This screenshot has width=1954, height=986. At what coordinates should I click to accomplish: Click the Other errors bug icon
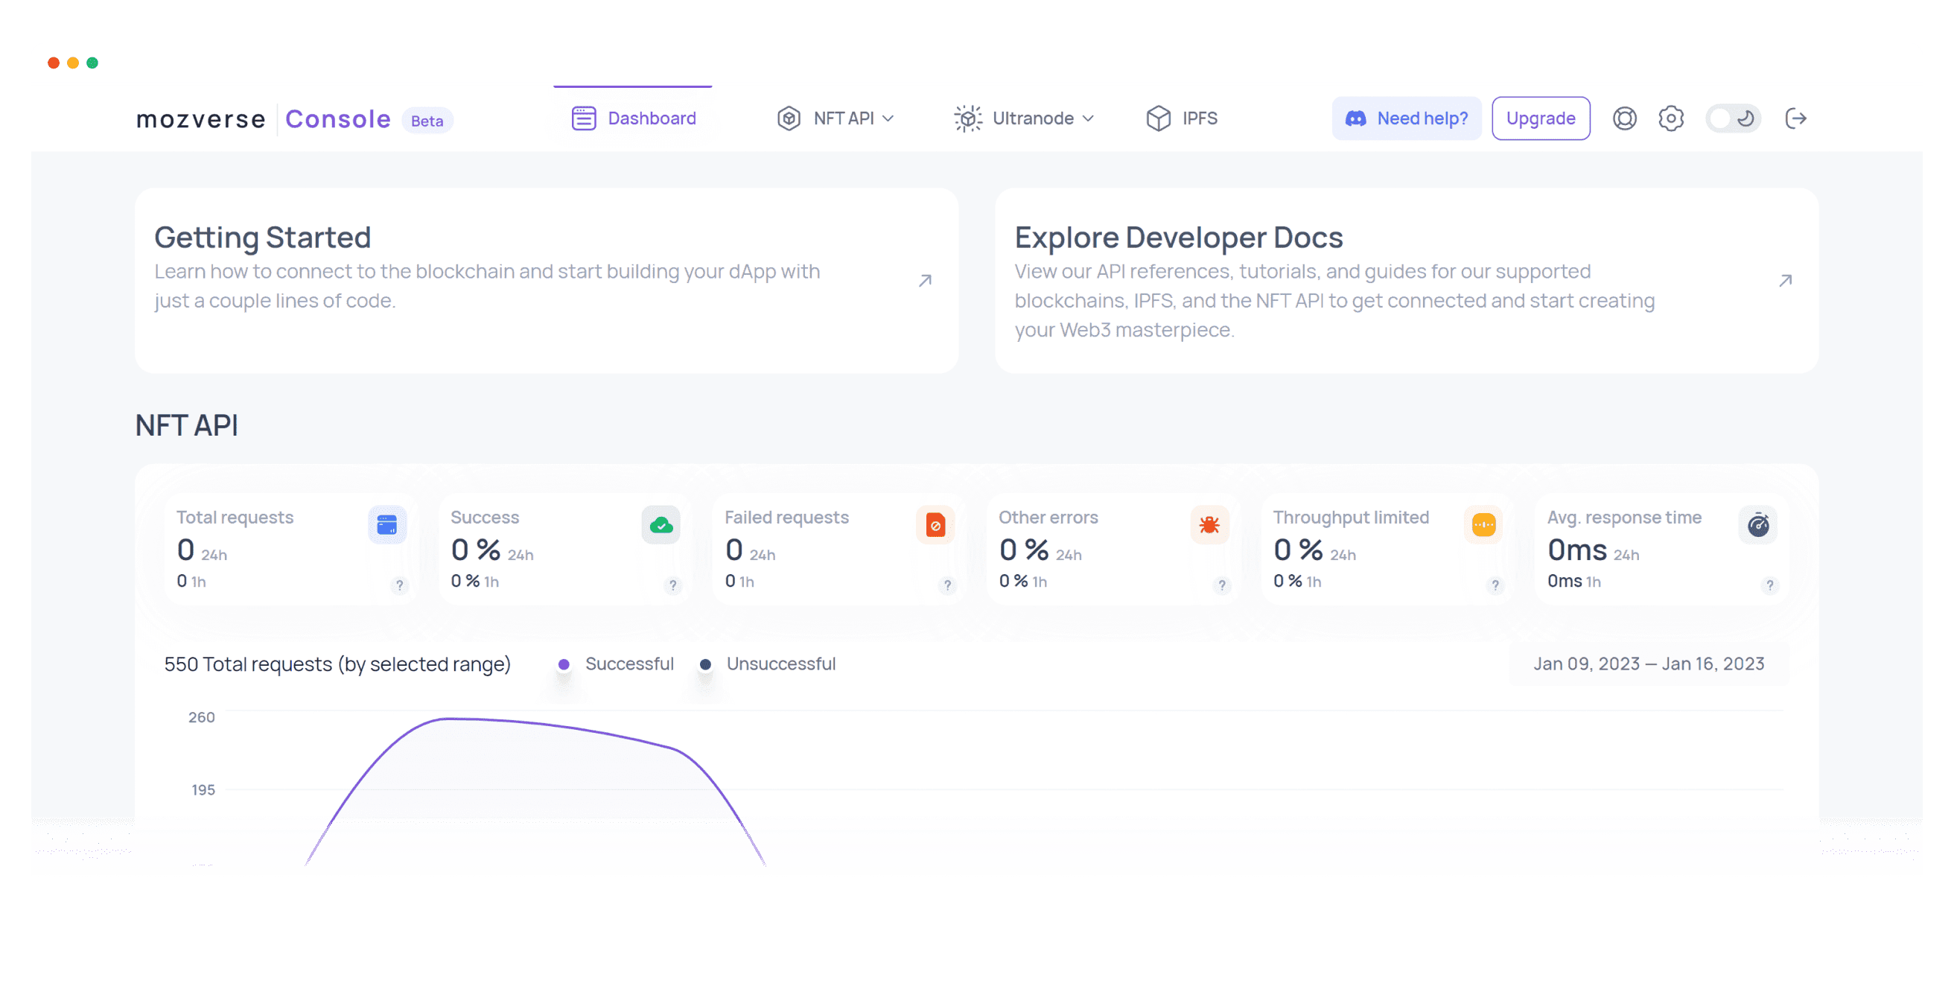(x=1209, y=525)
